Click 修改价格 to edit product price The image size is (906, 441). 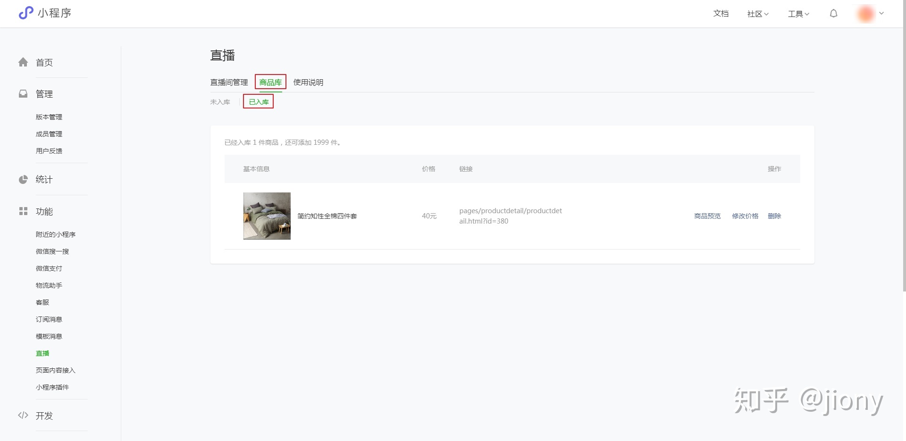[745, 216]
